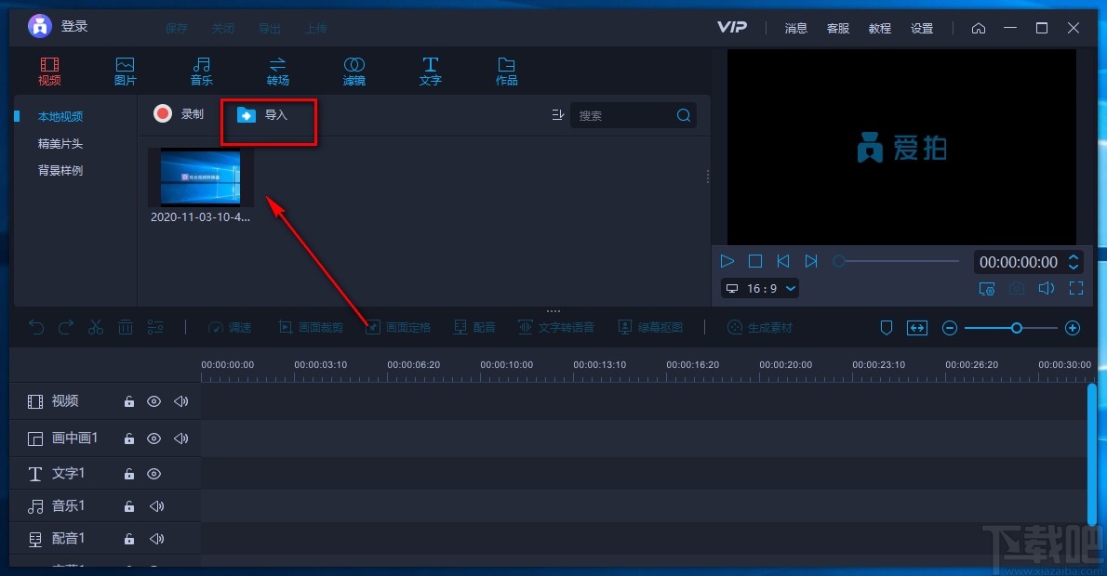Open the sort order icon beside search
The image size is (1107, 576).
coord(558,115)
